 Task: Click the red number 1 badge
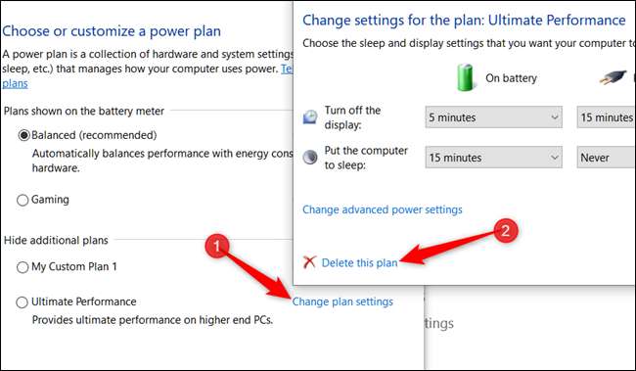click(x=217, y=246)
